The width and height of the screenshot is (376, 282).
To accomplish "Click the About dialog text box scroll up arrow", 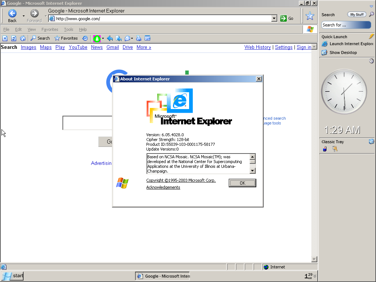I will pyautogui.click(x=253, y=156).
